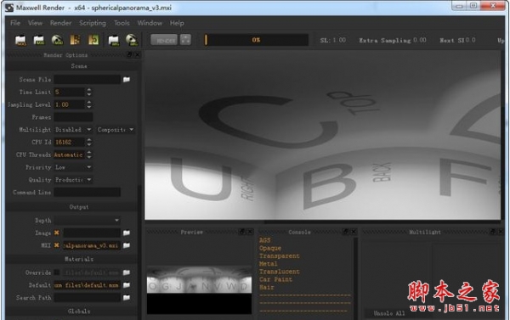Click the orange dotted-panel toolbar icon
This screenshot has height=320, width=510.
click(x=75, y=40)
